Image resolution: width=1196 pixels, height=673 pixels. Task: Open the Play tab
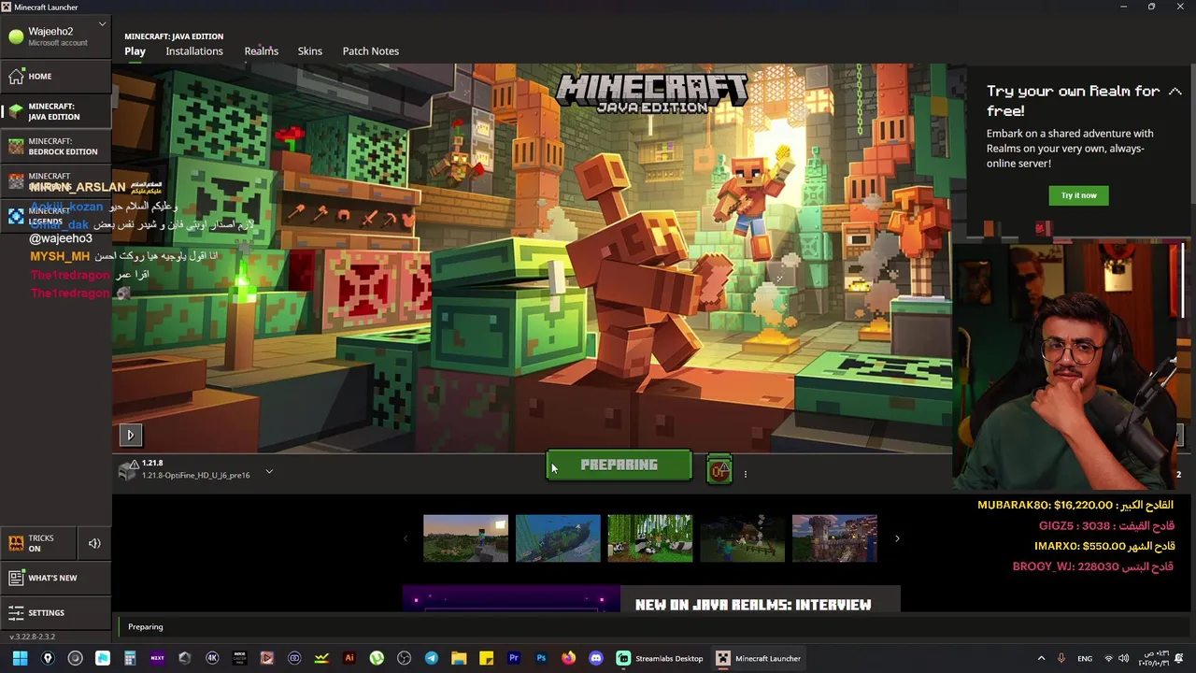(135, 51)
